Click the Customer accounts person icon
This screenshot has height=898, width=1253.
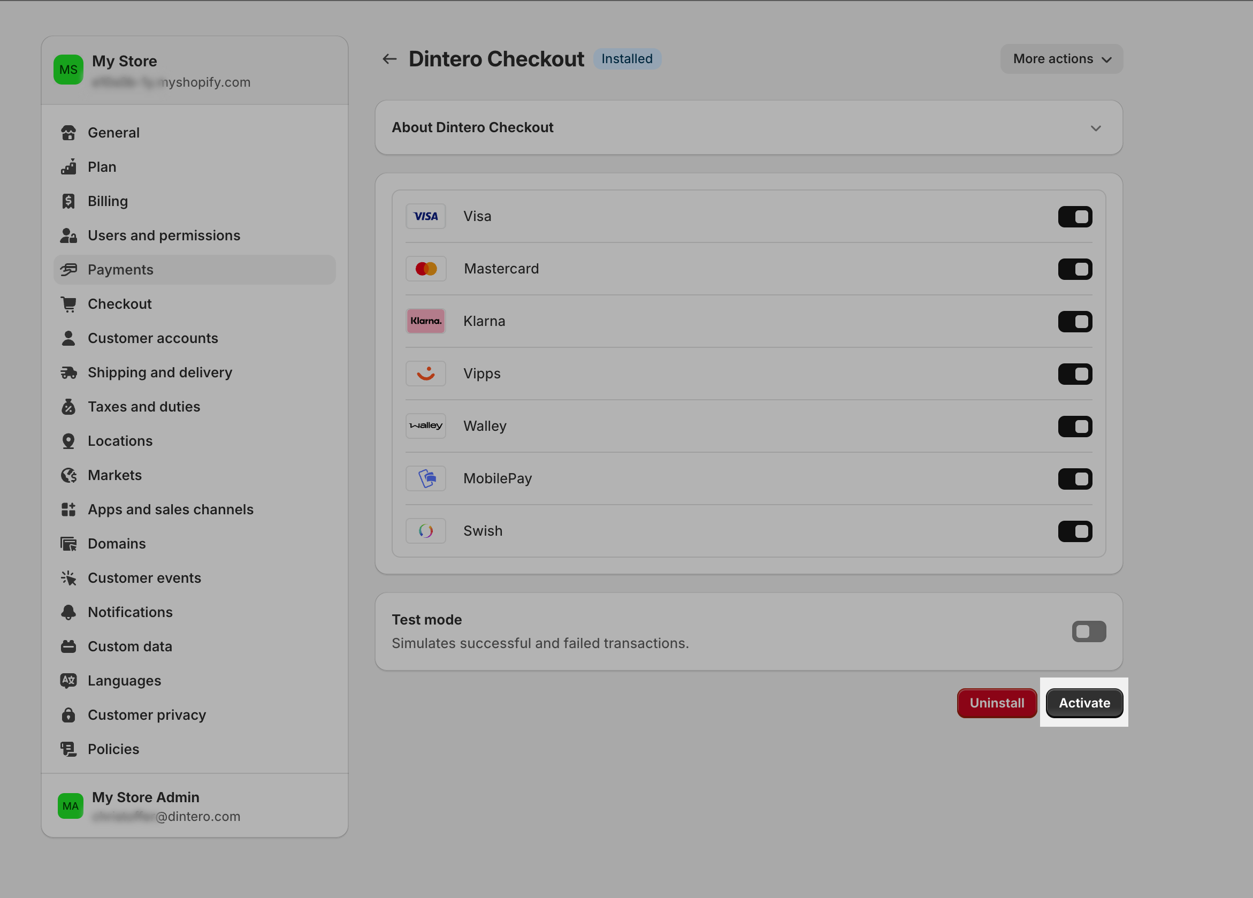tap(68, 338)
